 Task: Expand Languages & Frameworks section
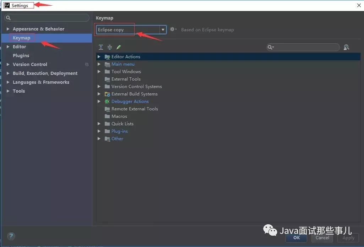coord(8,82)
